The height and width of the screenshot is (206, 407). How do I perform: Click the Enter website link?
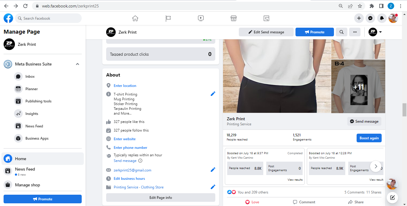(125, 139)
